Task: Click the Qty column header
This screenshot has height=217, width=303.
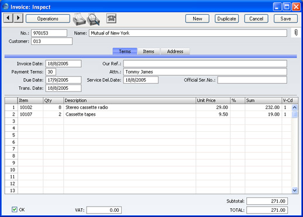Action: [x=53, y=100]
